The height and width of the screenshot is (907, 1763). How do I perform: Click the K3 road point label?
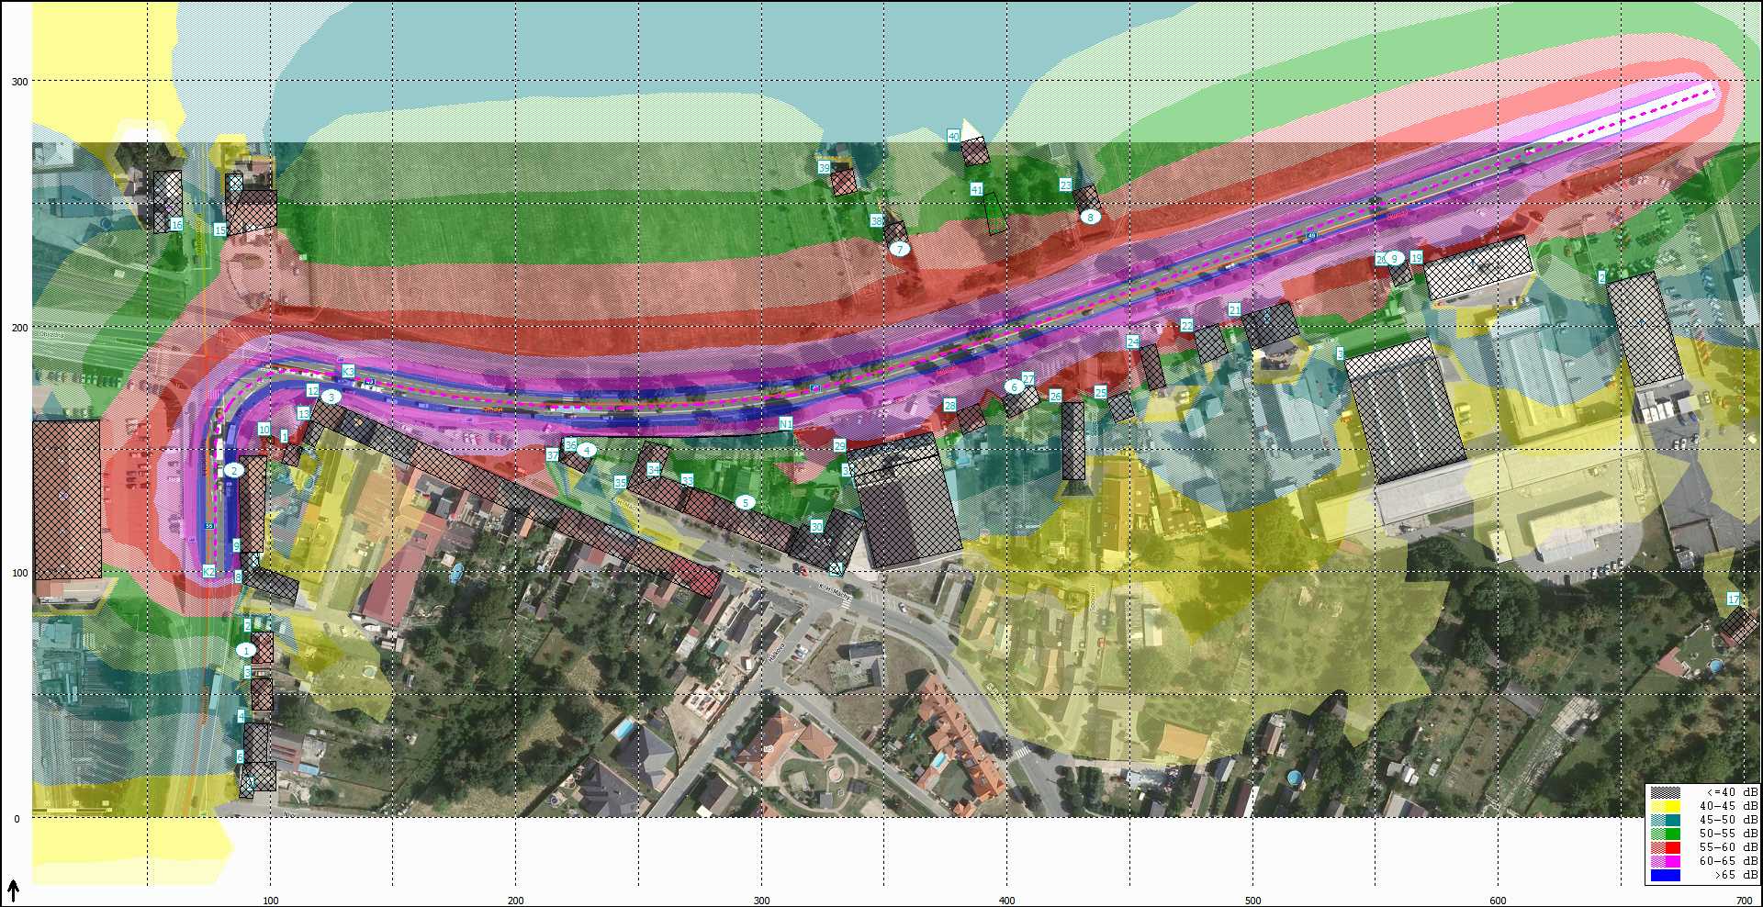[x=348, y=371]
